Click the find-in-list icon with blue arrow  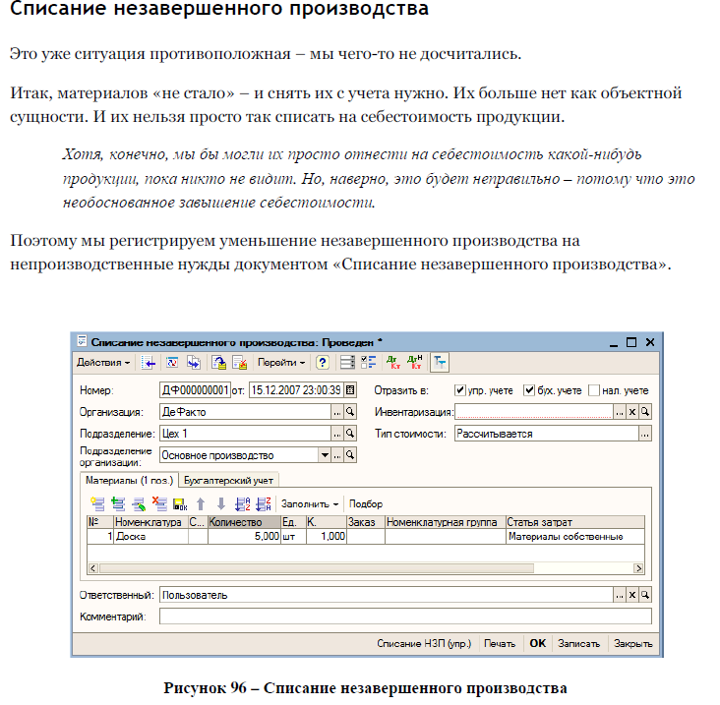click(x=149, y=363)
